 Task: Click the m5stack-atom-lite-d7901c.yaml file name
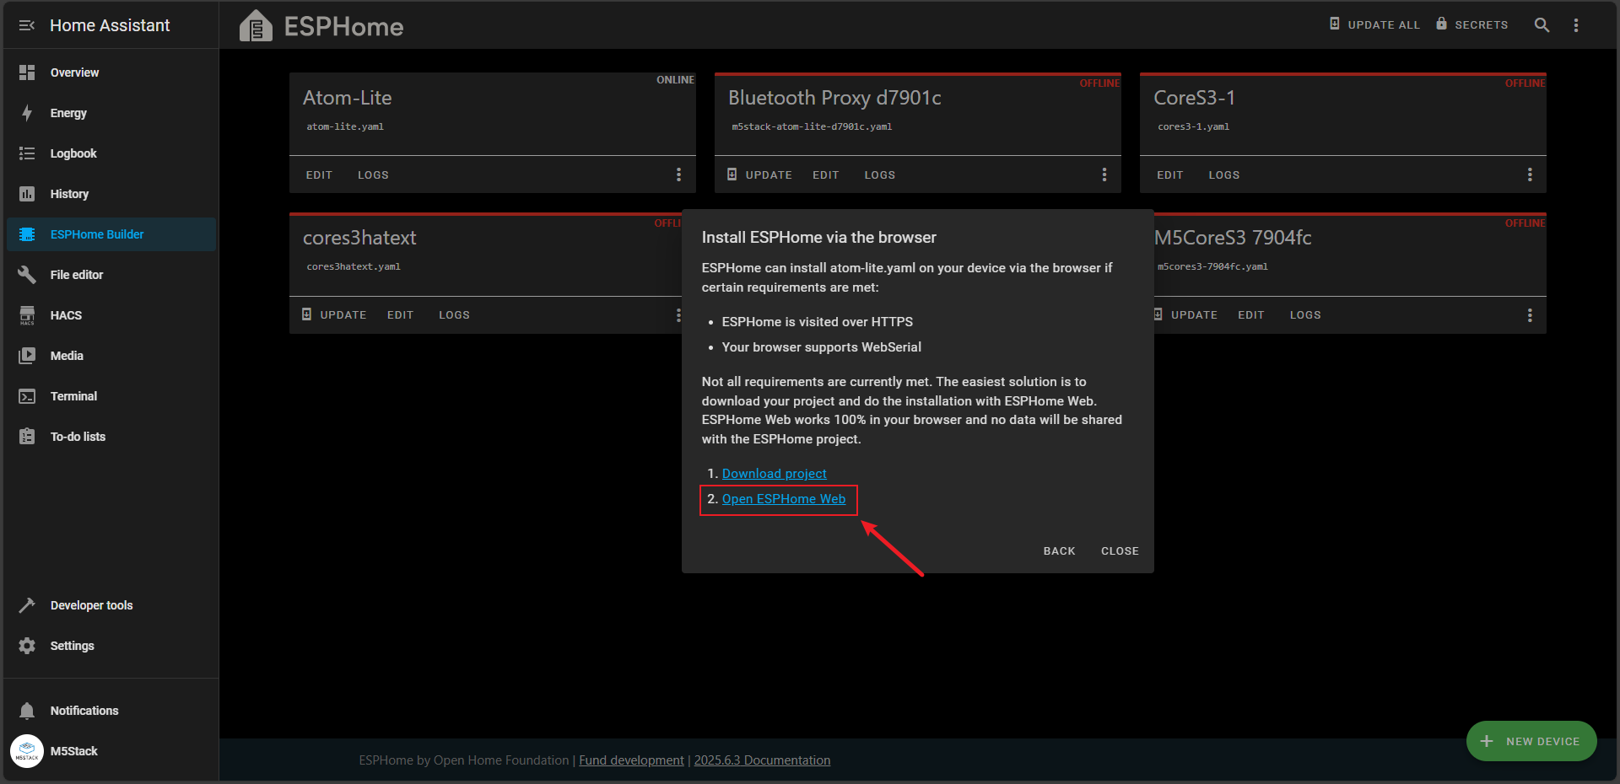coord(812,126)
